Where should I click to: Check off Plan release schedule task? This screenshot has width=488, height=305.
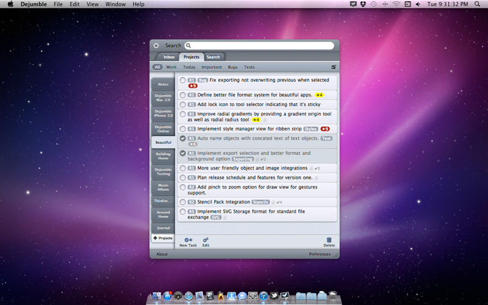[183, 178]
